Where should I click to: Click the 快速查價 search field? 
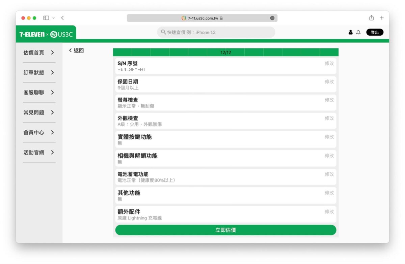[x=216, y=32]
